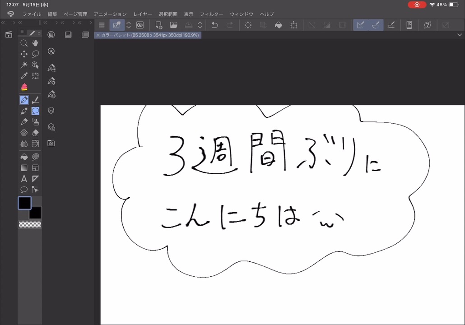The width and height of the screenshot is (465, 325).
Task: Open the フィルター menu
Action: tap(211, 14)
